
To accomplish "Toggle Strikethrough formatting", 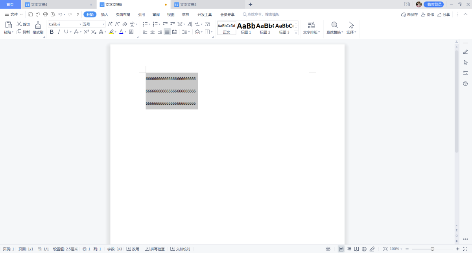I will (x=76, y=32).
